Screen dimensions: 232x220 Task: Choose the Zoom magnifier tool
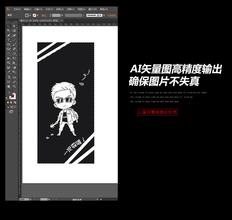14,86
